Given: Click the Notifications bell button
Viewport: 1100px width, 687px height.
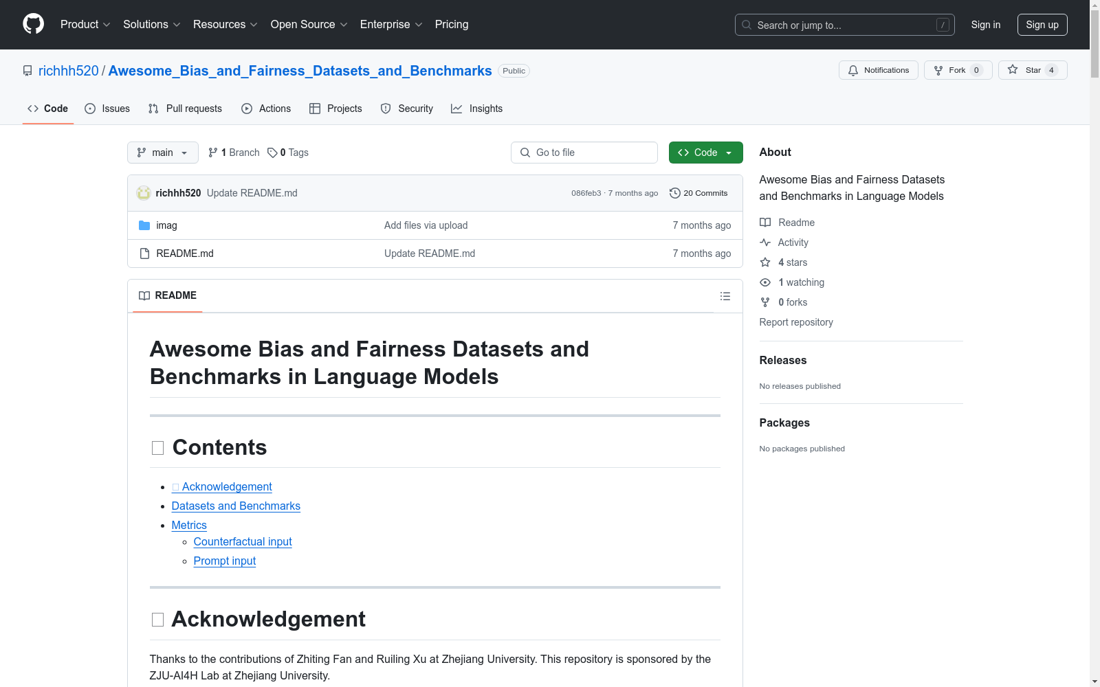Looking at the screenshot, I should (x=879, y=70).
